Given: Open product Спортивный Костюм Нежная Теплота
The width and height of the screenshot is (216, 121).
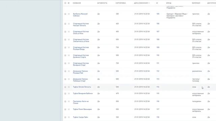Looking at the screenshot, I should (x=81, y=25).
